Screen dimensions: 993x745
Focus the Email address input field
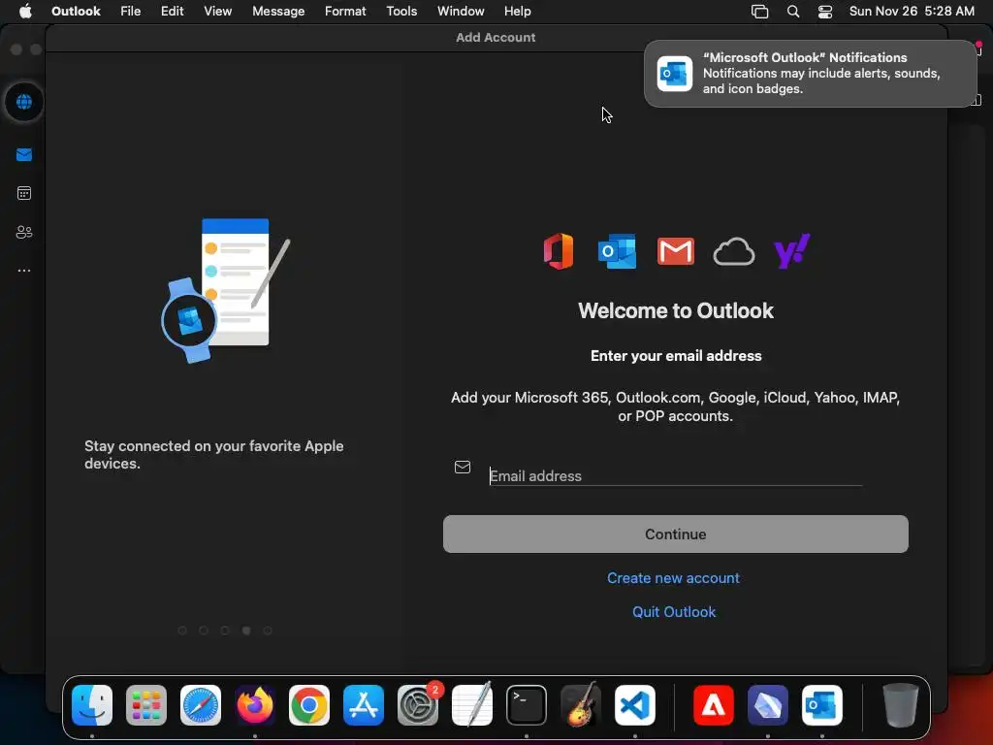676,475
